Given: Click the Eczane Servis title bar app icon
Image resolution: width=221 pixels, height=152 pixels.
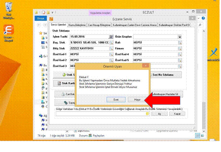Looking at the screenshot, I should (51, 19).
